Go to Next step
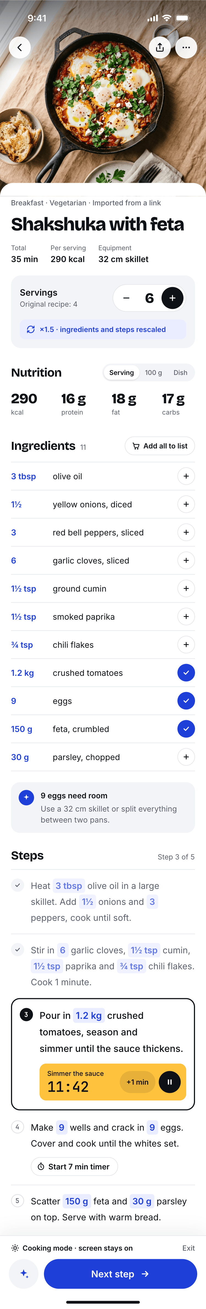 pos(120,1273)
